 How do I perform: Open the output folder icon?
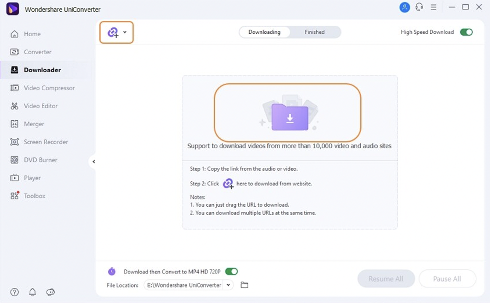click(245, 285)
